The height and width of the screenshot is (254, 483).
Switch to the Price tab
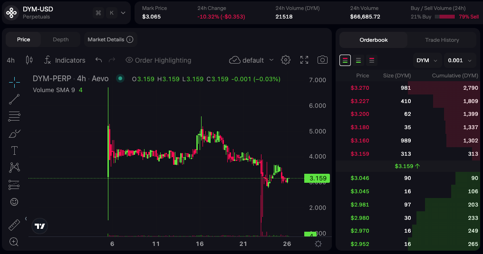pyautogui.click(x=23, y=39)
